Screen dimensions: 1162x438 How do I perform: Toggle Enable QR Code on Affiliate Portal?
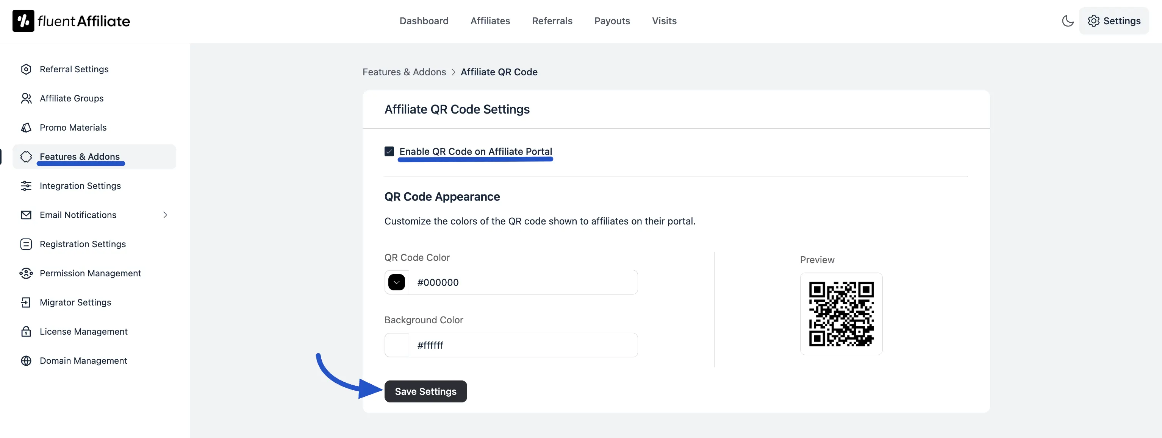tap(389, 151)
